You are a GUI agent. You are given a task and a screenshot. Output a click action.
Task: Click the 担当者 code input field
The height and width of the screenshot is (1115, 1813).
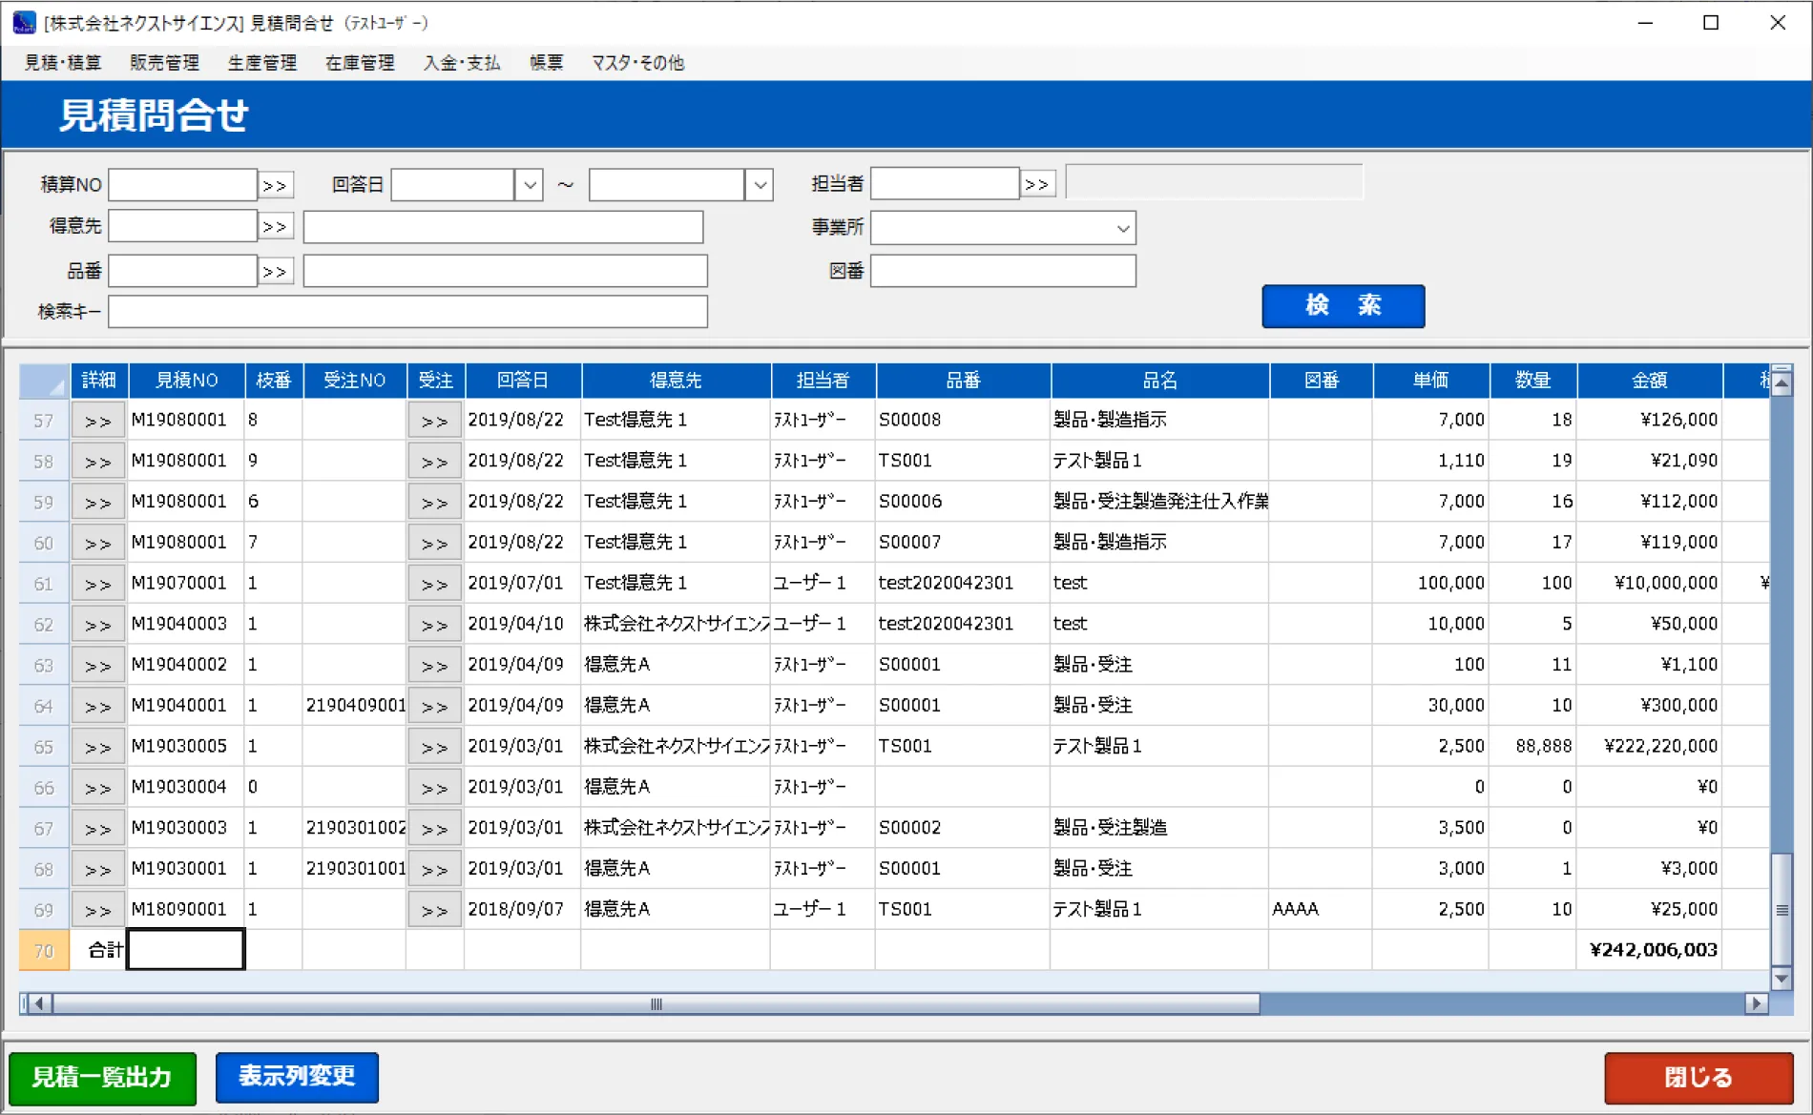(945, 184)
